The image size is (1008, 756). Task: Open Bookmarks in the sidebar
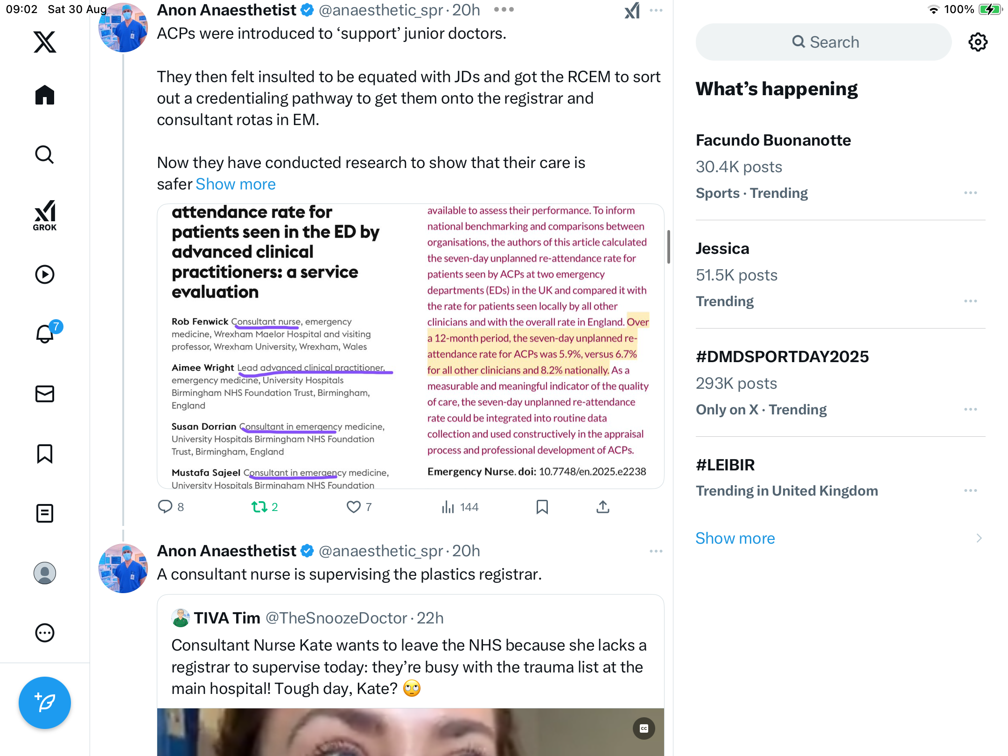coord(45,454)
